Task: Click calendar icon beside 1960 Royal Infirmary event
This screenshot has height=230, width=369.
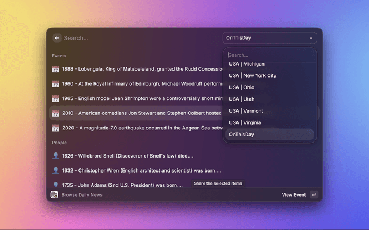Action: (56, 84)
